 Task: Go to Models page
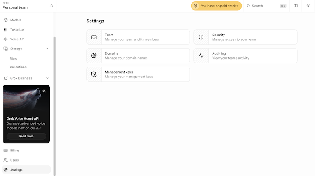[15, 20]
